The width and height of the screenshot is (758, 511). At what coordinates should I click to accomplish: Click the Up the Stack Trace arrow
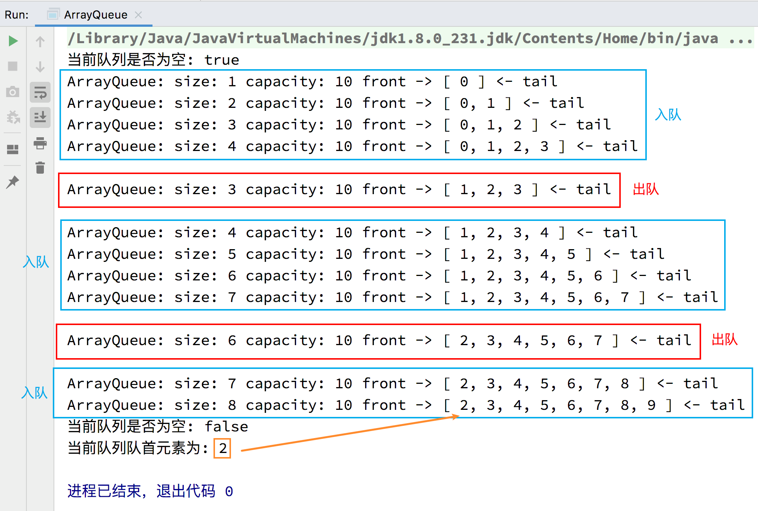[40, 41]
